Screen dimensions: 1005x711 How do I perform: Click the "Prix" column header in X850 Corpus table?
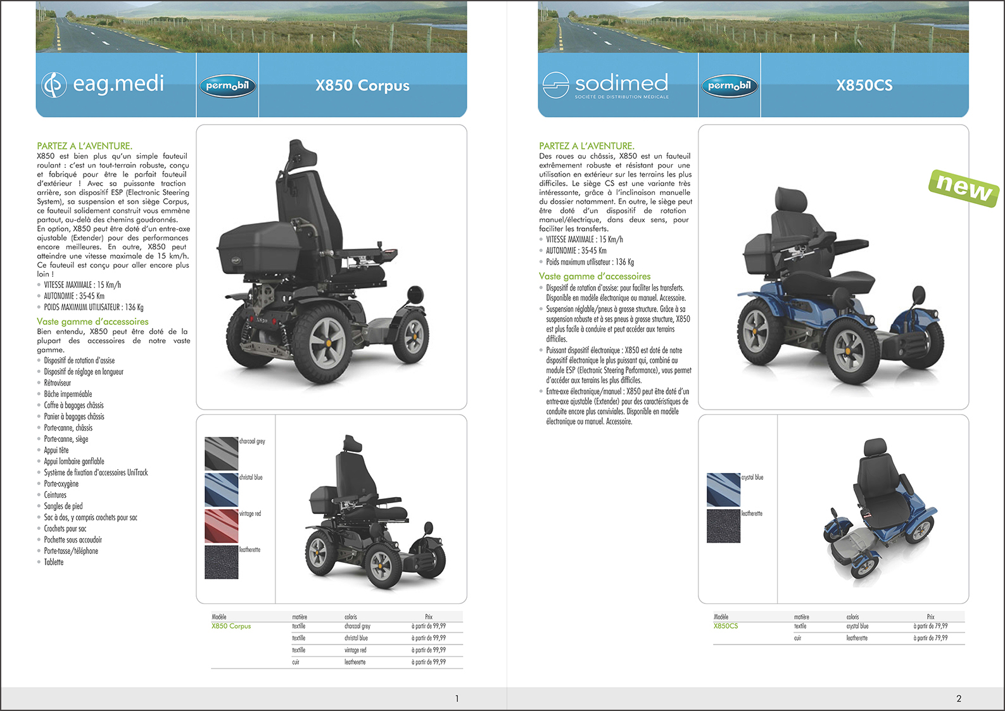pyautogui.click(x=429, y=617)
